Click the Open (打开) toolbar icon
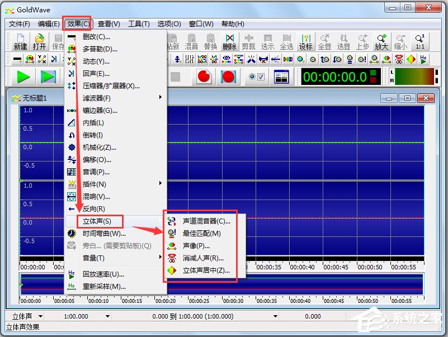448x337 pixels. [39, 41]
